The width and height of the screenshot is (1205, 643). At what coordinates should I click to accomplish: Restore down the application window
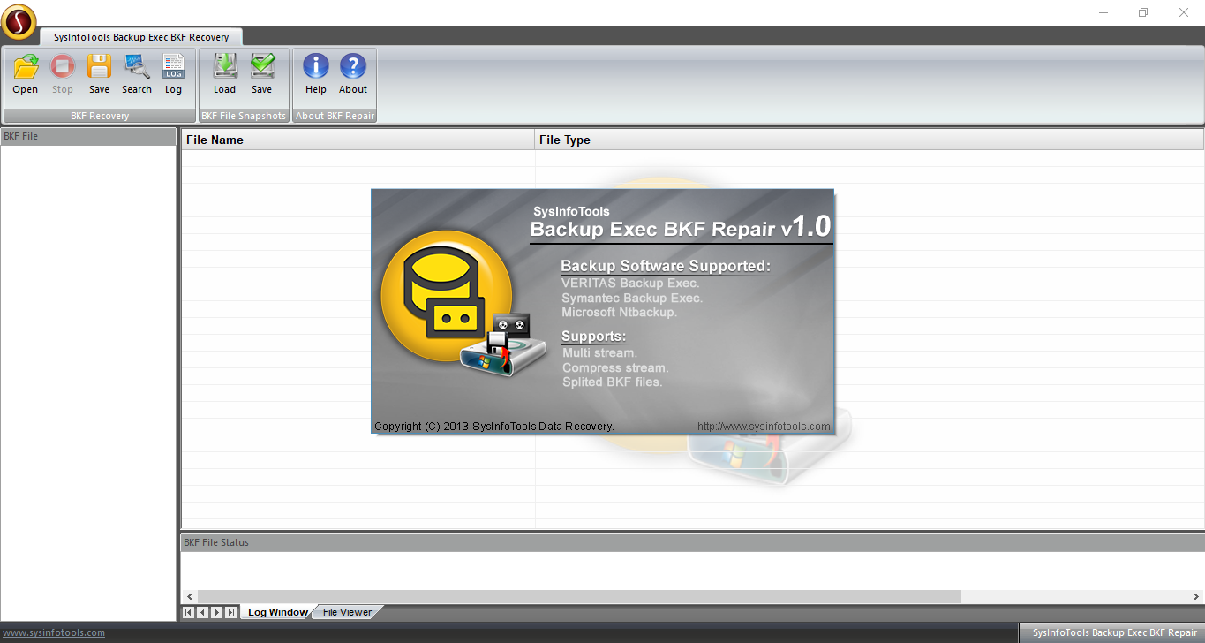point(1143,12)
